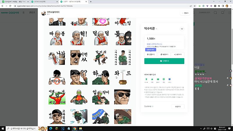Click the blue post service icon
This screenshot has width=233, height=131.
click(170, 79)
